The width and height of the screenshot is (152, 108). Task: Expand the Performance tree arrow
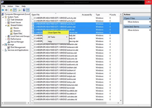tap(6, 39)
